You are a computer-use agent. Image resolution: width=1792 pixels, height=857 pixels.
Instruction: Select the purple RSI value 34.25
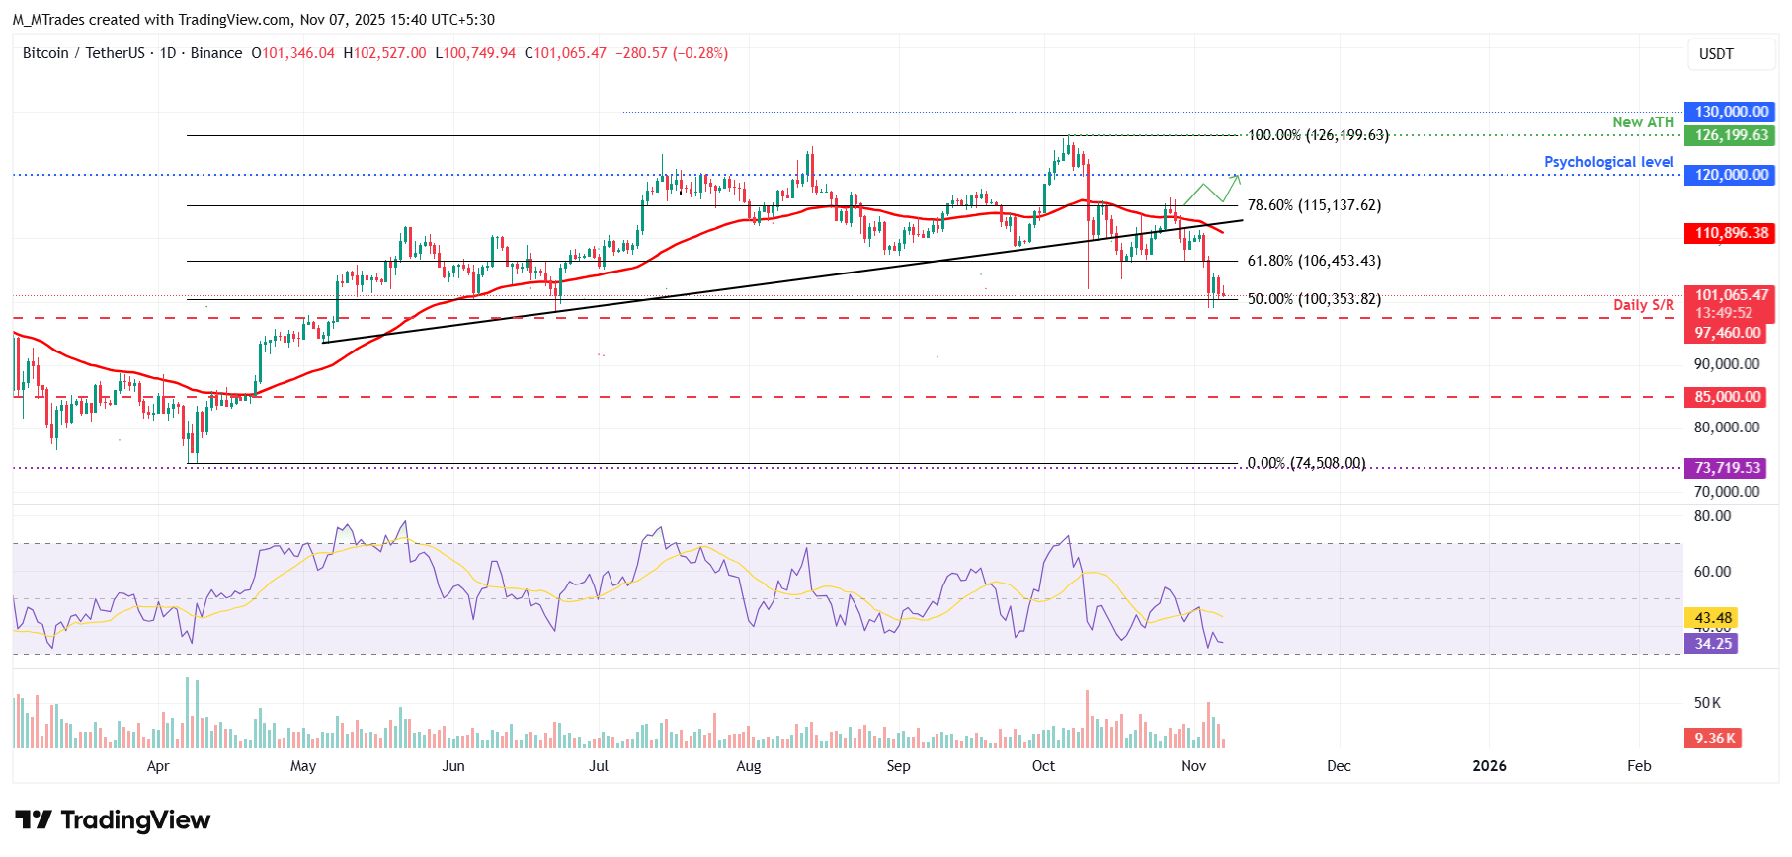click(x=1712, y=644)
